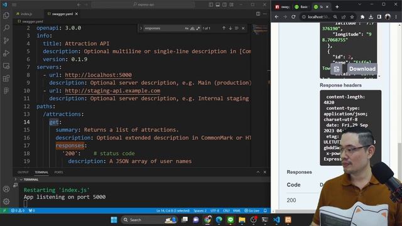Switch to the TERMINAL panel tab

click(41, 172)
